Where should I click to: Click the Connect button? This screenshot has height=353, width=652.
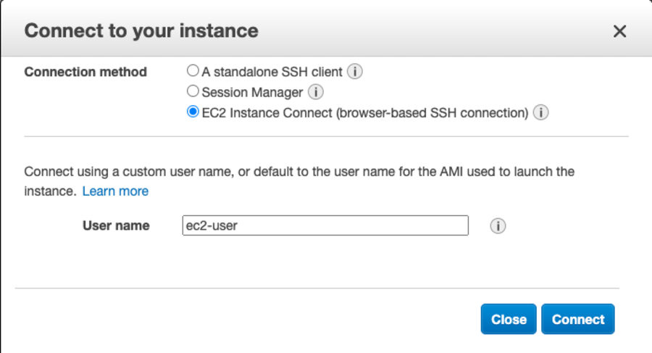point(578,319)
